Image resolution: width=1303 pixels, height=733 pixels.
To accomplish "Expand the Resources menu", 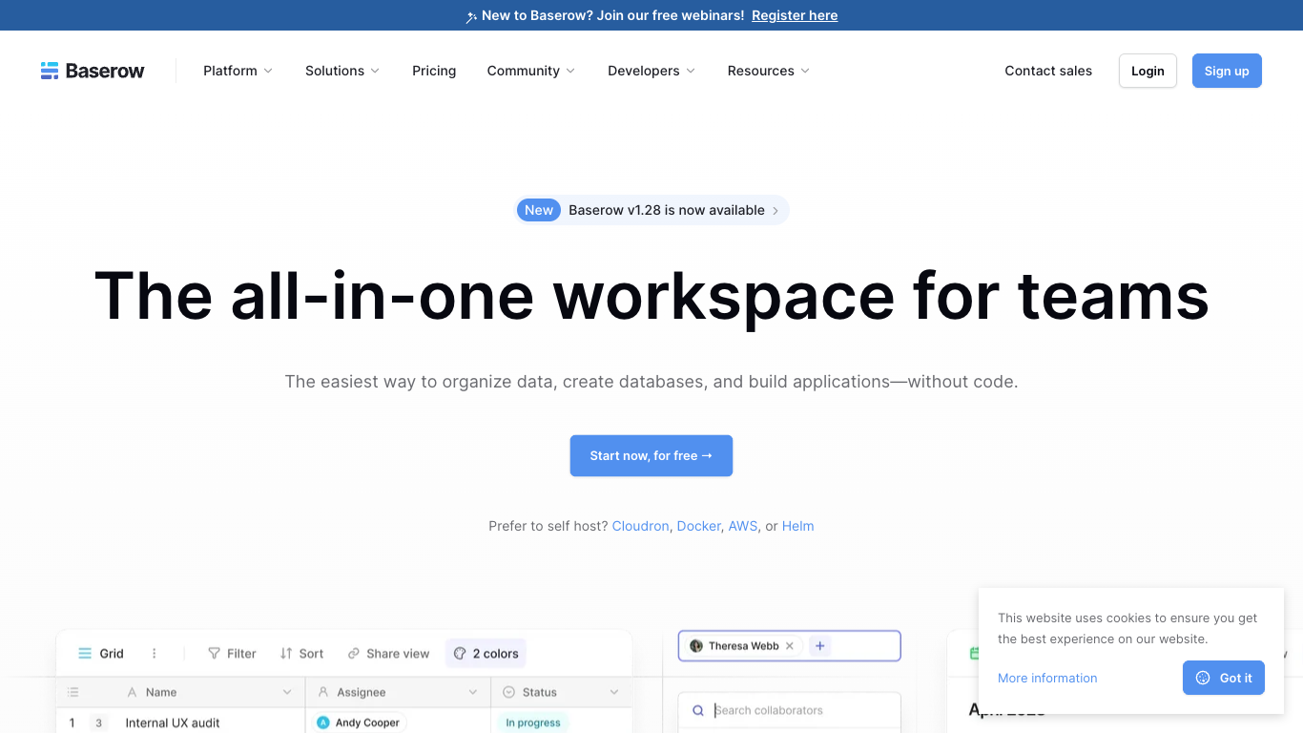I will (769, 71).
